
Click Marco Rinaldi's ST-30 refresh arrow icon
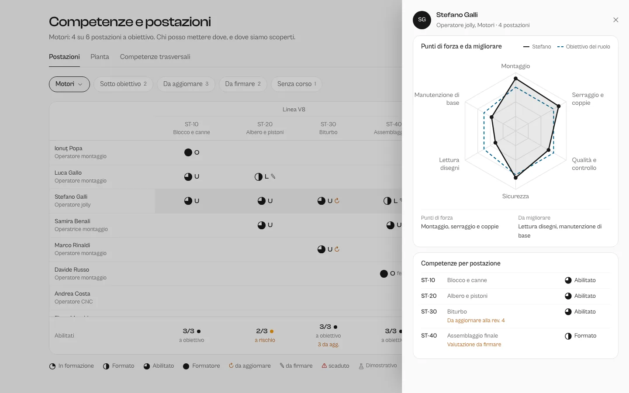coord(337,249)
